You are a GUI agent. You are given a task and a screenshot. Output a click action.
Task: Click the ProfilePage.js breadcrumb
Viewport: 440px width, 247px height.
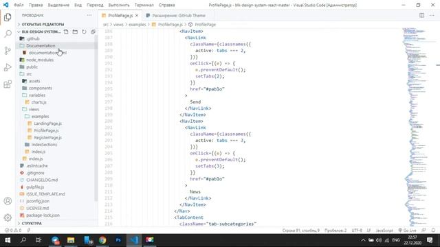[x=170, y=25]
